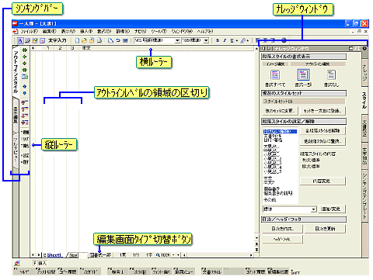Click the 書式なし format display icon

331,75
